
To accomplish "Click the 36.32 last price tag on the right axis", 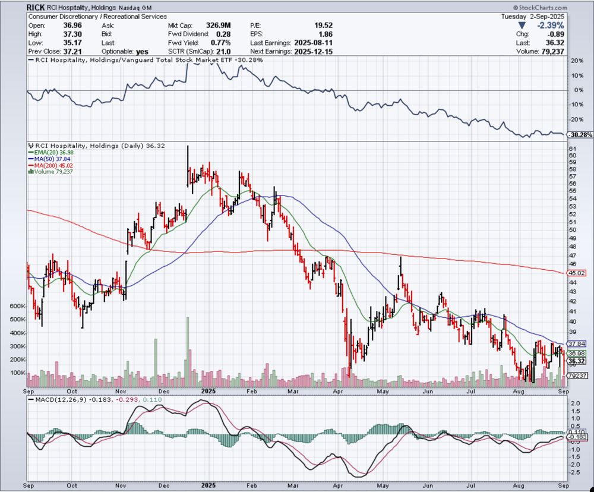I will tap(577, 361).
